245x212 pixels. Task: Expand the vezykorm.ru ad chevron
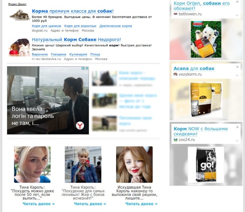(237, 76)
